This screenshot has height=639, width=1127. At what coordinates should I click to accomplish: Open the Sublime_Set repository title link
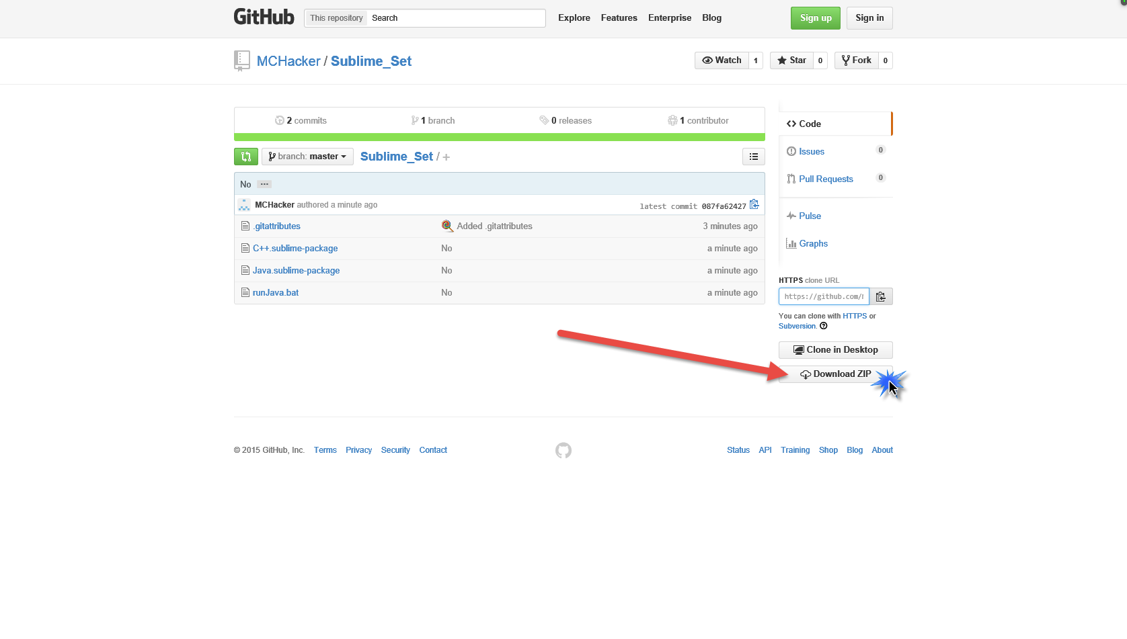pos(371,61)
